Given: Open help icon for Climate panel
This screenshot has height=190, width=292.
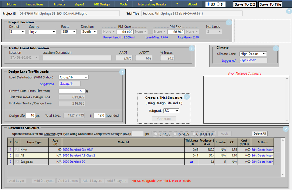Looking at the screenshot, I should click(276, 49).
